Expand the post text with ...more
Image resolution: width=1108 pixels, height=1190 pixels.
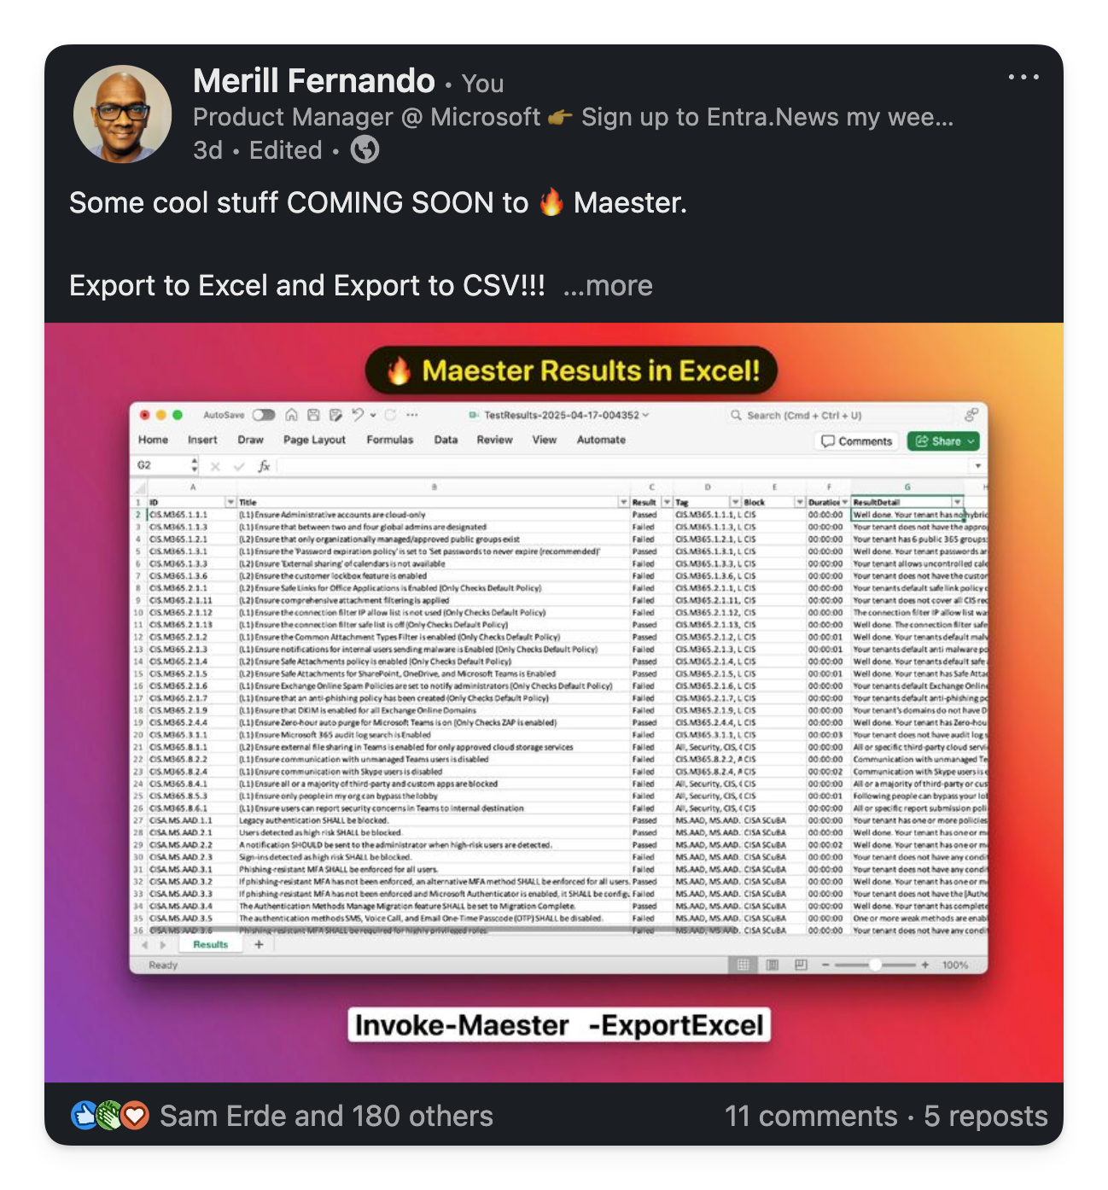(x=608, y=286)
